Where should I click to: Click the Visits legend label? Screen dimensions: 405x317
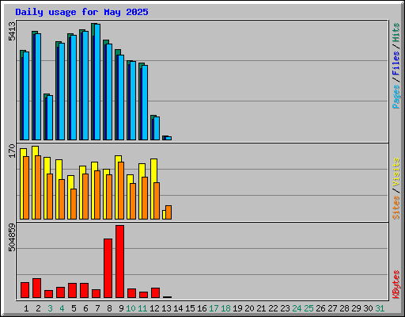tap(396, 173)
